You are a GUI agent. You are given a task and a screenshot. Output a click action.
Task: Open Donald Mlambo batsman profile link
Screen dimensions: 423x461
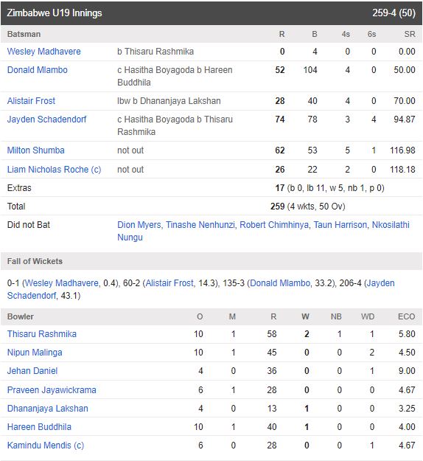tap(38, 70)
